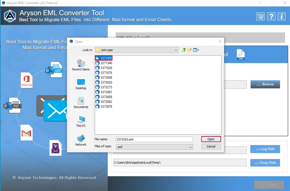
Task: Click the Yahoo mail icon
Action: point(55,148)
